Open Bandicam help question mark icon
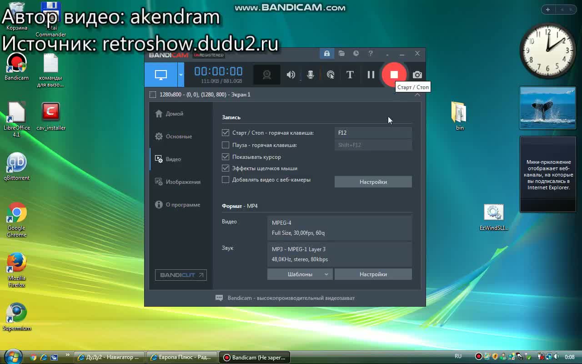582x364 pixels. click(371, 54)
